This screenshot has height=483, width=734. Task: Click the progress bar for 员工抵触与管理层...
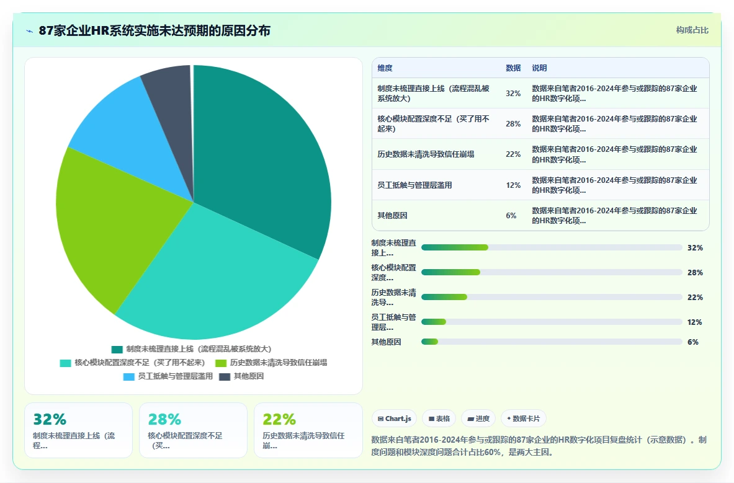(x=552, y=322)
